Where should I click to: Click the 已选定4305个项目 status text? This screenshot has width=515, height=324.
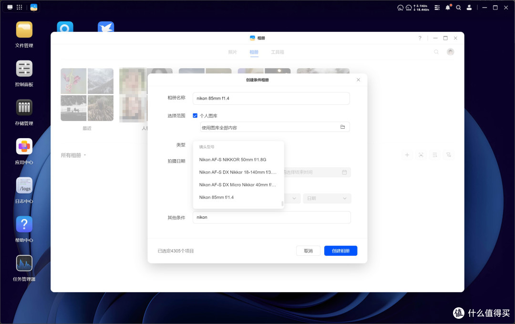pos(175,251)
